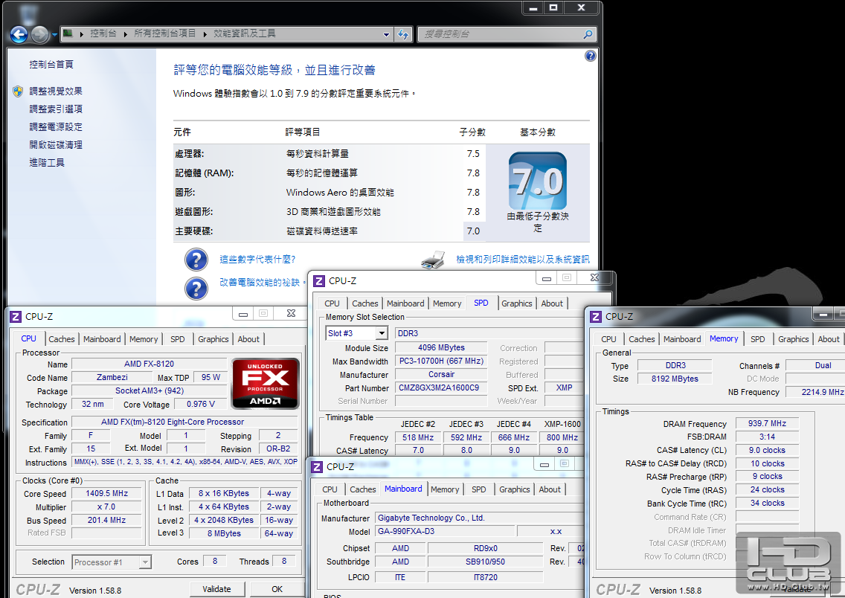The image size is (845, 598).
Task: Click the CPU-Z title icon in the SPD window
Action: [319, 280]
